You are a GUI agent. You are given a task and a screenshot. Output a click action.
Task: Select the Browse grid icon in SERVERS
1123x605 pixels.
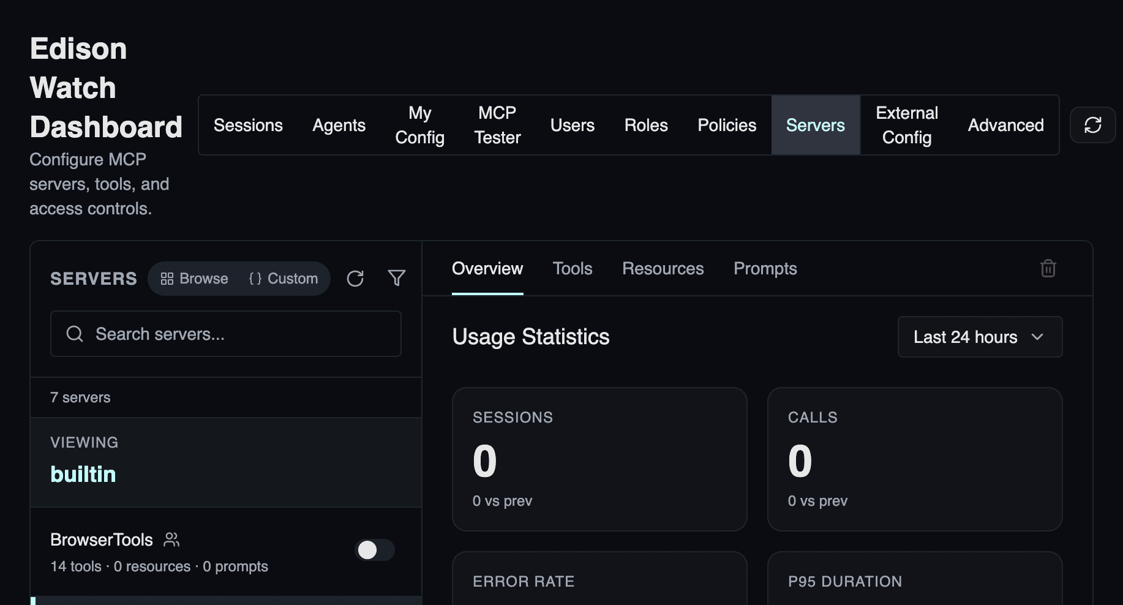pyautogui.click(x=167, y=278)
